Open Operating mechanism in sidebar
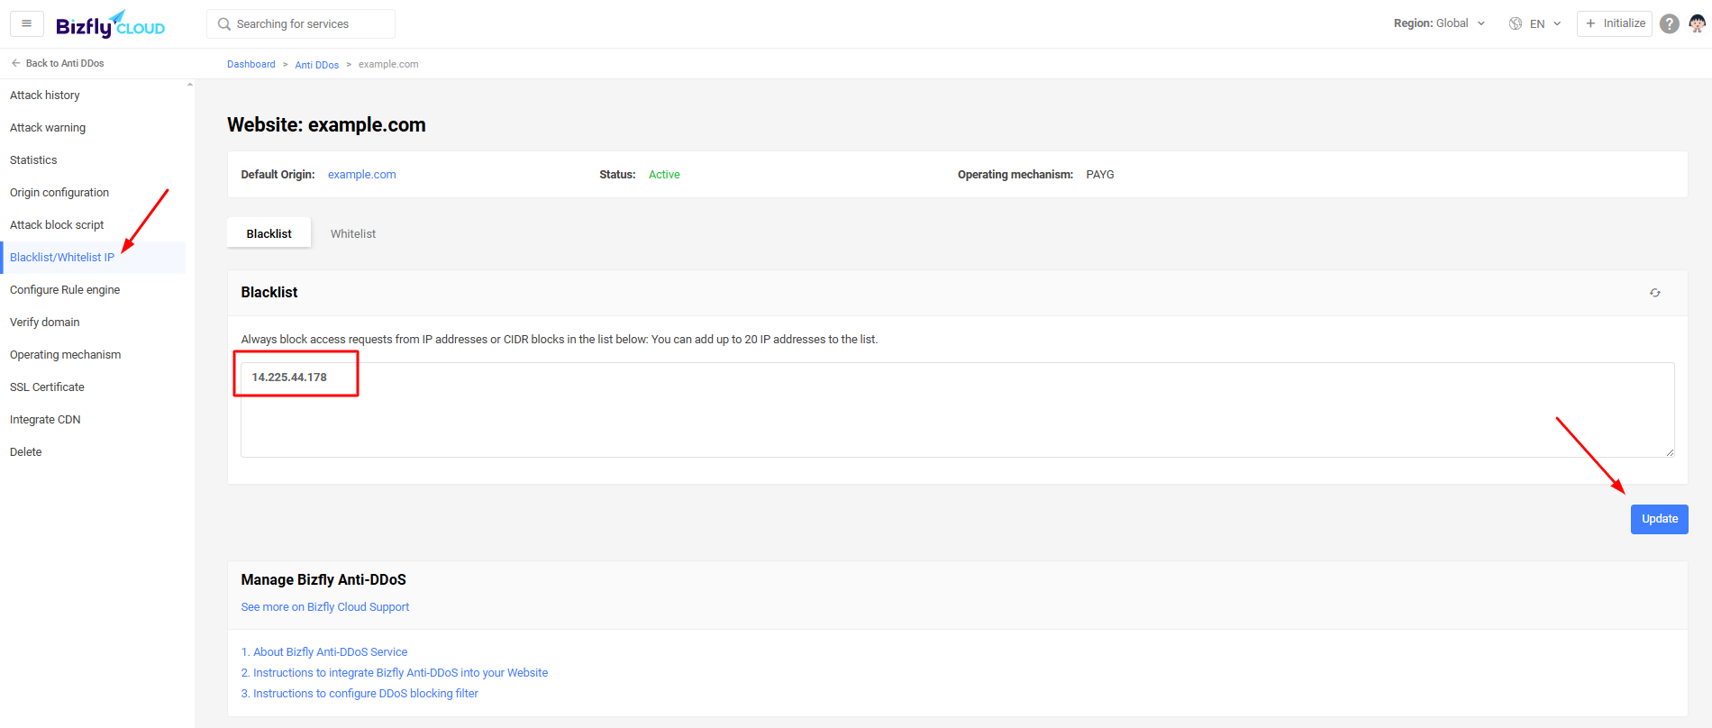 click(66, 355)
